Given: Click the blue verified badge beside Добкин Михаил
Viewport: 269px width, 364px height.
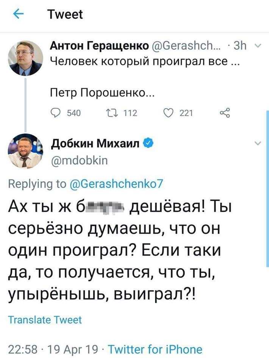Looking at the screenshot, I should point(149,144).
